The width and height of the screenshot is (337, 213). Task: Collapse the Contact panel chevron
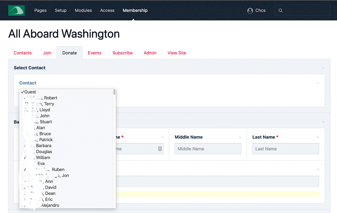318,83
